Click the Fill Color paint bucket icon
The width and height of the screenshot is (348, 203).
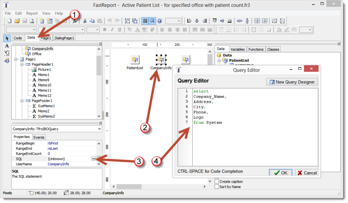[279, 30]
